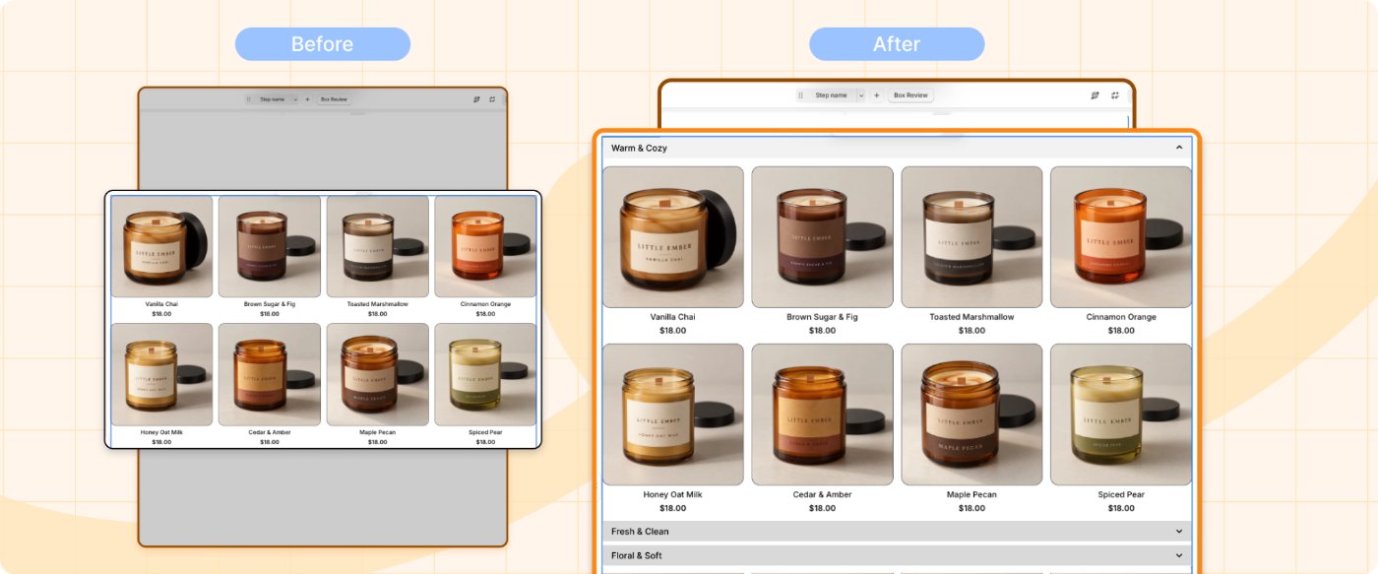1378x574 pixels.
Task: Collapse the Warm & Cozy section chevron
Action: click(x=1179, y=148)
